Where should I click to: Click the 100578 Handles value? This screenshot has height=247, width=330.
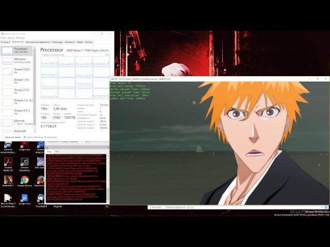(x=70, y=118)
